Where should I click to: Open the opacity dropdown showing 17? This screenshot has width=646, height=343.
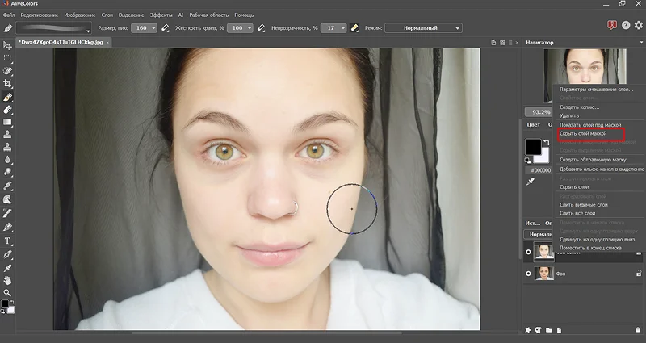coord(343,28)
